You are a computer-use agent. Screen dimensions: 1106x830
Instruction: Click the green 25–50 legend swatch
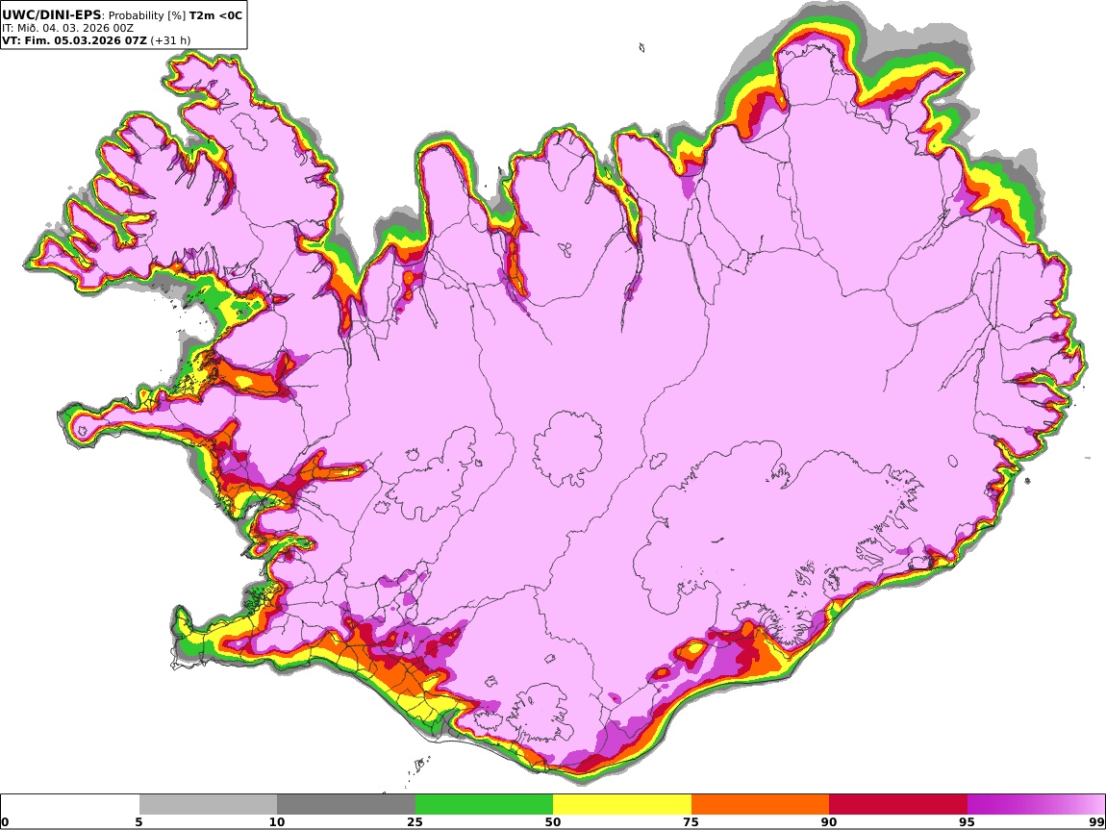tap(484, 804)
